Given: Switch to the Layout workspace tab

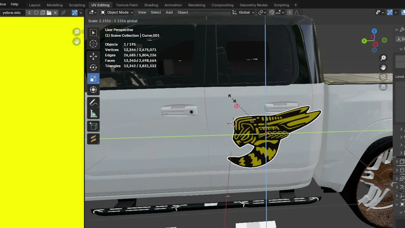Looking at the screenshot, I should pyautogui.click(x=35, y=5).
